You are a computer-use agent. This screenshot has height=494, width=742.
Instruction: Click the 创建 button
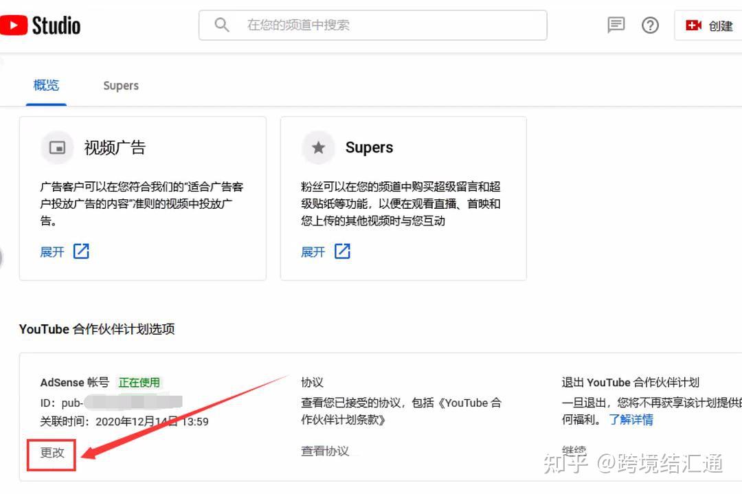(x=708, y=25)
